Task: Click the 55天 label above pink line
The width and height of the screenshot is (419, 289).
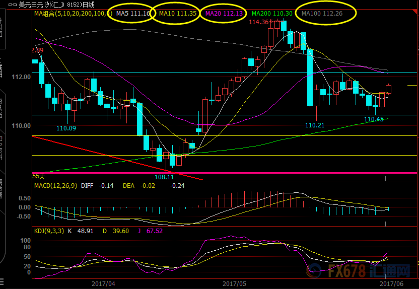Action: 39,176
